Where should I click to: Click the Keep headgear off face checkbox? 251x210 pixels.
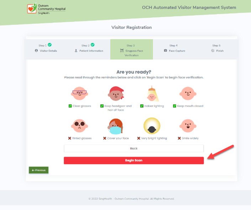[x=102, y=106]
